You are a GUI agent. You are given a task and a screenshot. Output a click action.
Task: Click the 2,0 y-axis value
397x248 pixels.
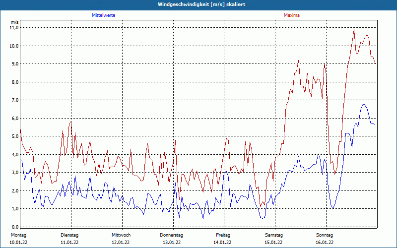(x=15, y=190)
